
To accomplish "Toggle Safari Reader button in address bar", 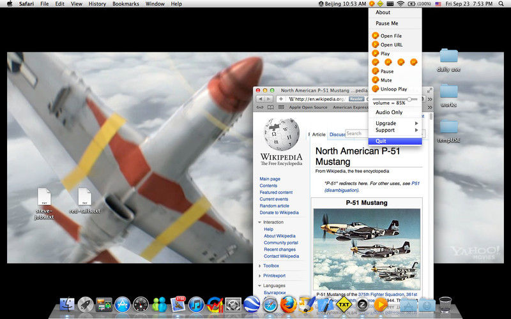I will click(356, 99).
